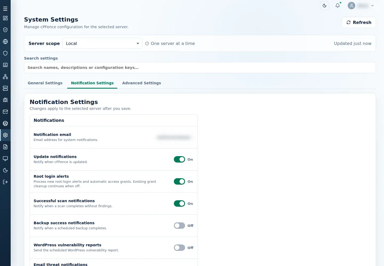Click the moon icon in the sidebar
This screenshot has width=384, height=266.
click(x=5, y=170)
